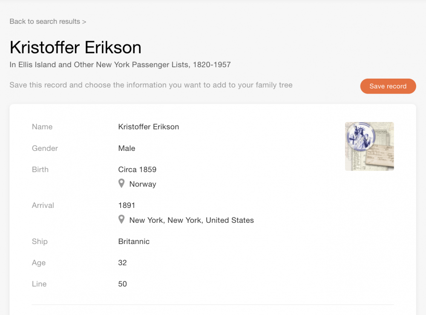This screenshot has width=426, height=315.
Task: Click the Kristoffer Erikson page heading
Action: tap(75, 48)
